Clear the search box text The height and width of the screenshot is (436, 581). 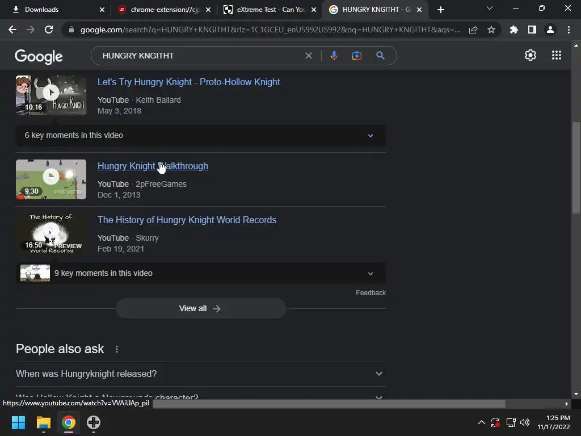pyautogui.click(x=308, y=56)
